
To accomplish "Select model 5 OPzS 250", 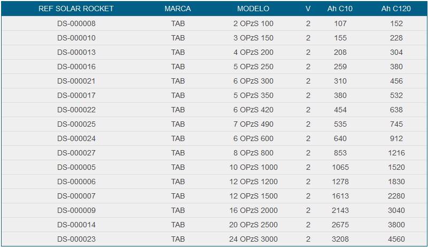I will (x=253, y=67).
